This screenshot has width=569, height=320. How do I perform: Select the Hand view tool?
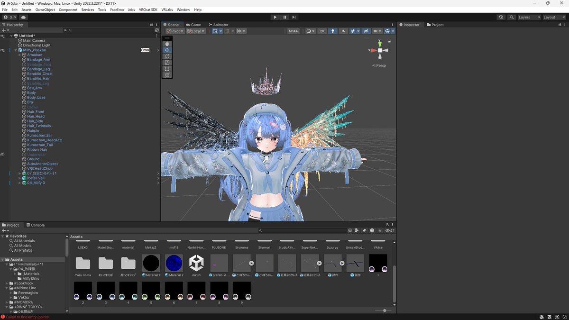(x=167, y=44)
